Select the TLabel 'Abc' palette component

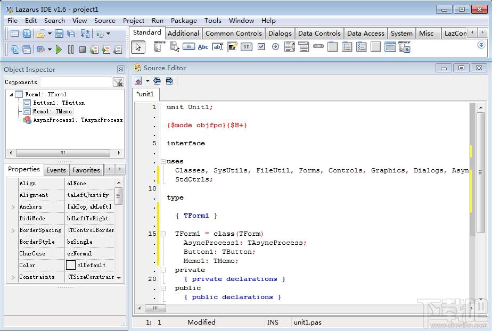click(203, 47)
